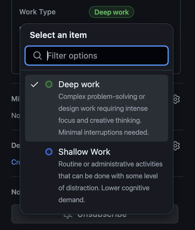Click the checkmark beside Deep work
This screenshot has width=195, height=230.
click(35, 85)
